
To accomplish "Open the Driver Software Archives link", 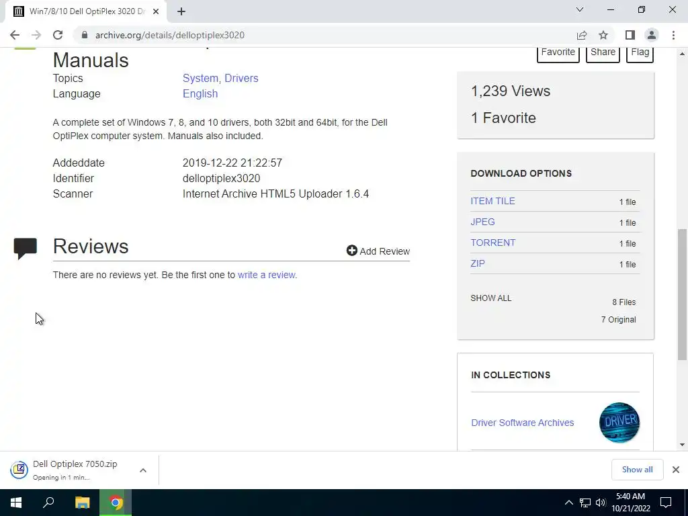I will [523, 423].
